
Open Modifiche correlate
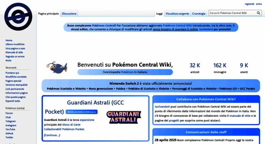16,77
